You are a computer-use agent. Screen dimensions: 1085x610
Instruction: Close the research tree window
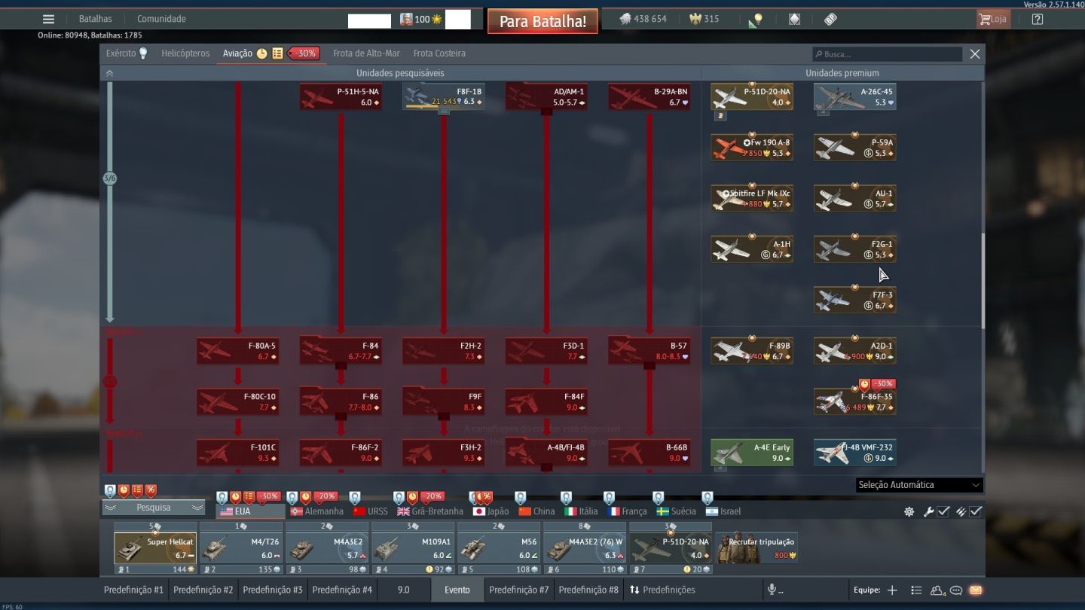[975, 54]
